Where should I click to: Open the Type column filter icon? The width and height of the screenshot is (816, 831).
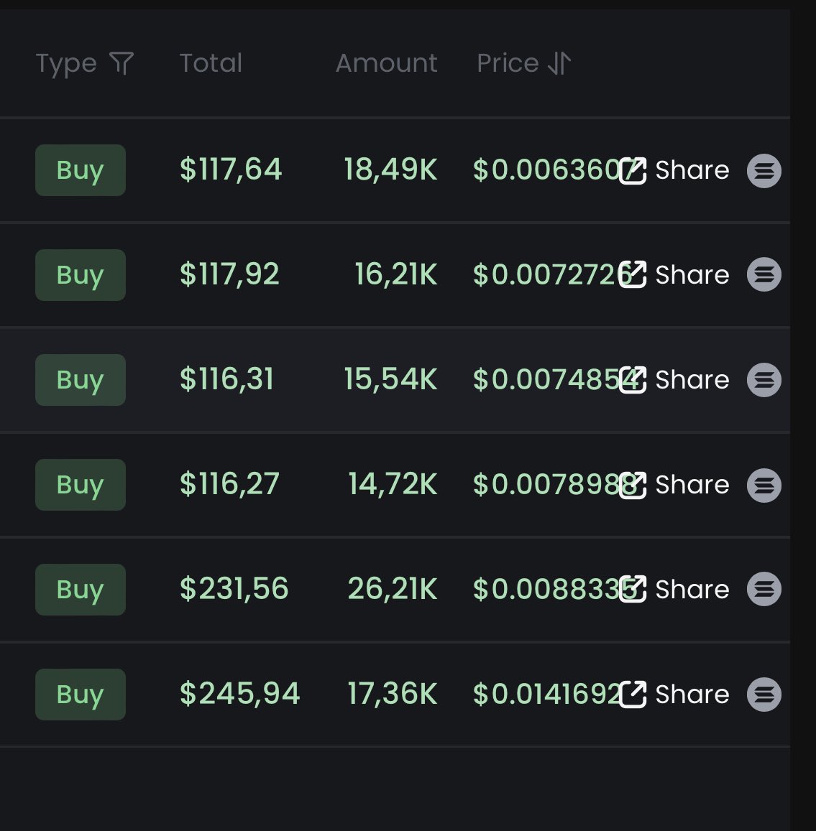(122, 63)
